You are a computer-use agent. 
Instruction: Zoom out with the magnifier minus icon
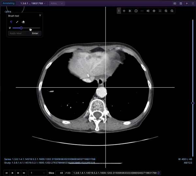click(x=172, y=11)
